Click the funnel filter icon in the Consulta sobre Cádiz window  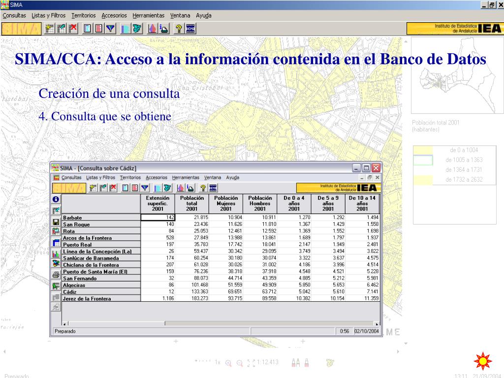pos(145,188)
